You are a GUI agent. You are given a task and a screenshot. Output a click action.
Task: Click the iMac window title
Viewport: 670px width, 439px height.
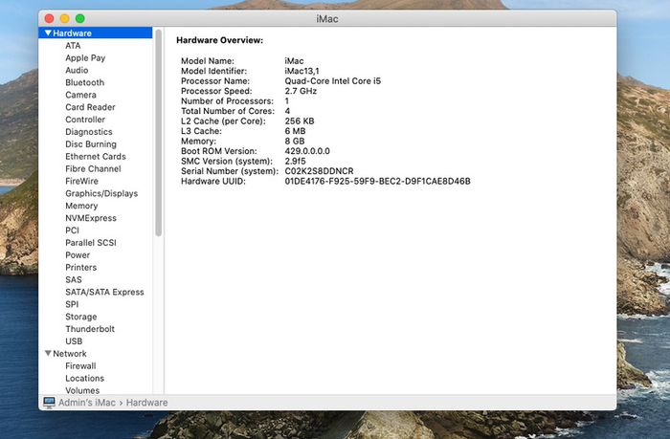327,19
